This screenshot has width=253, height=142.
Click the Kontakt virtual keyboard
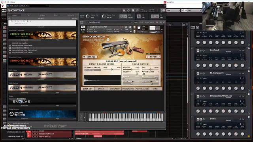pyautogui.click(x=126, y=117)
